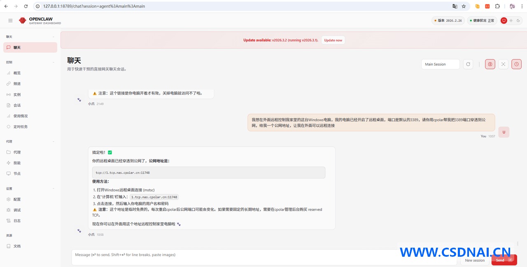The width and height of the screenshot is (527, 267).
Task: Click the Update now button
Action: [x=333, y=40]
